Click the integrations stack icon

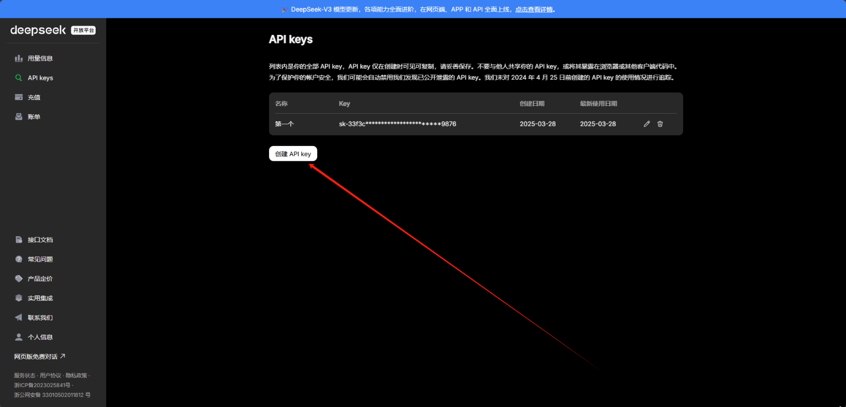tap(19, 298)
